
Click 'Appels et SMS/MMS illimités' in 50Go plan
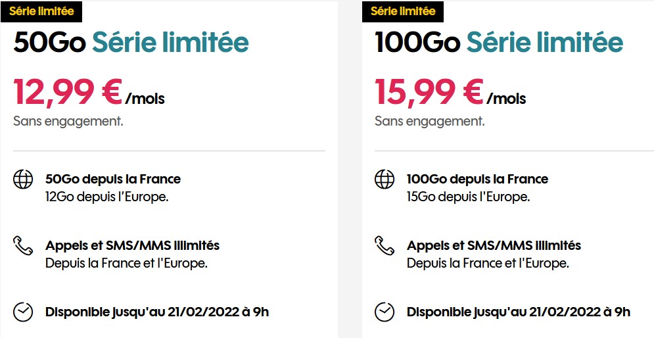click(132, 246)
